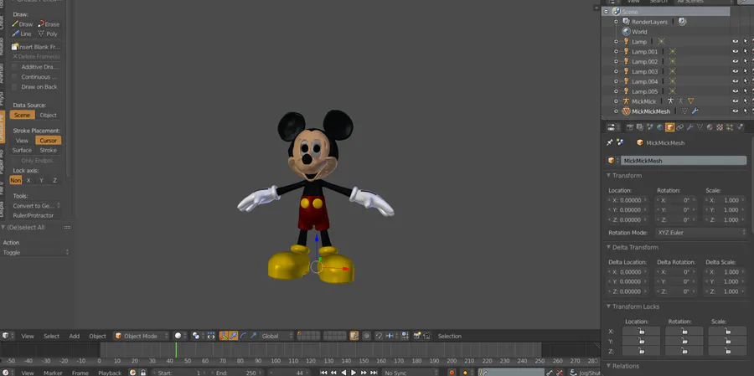This screenshot has width=754, height=376.
Task: Select the grease pencil Erase tool
Action: [x=49, y=24]
